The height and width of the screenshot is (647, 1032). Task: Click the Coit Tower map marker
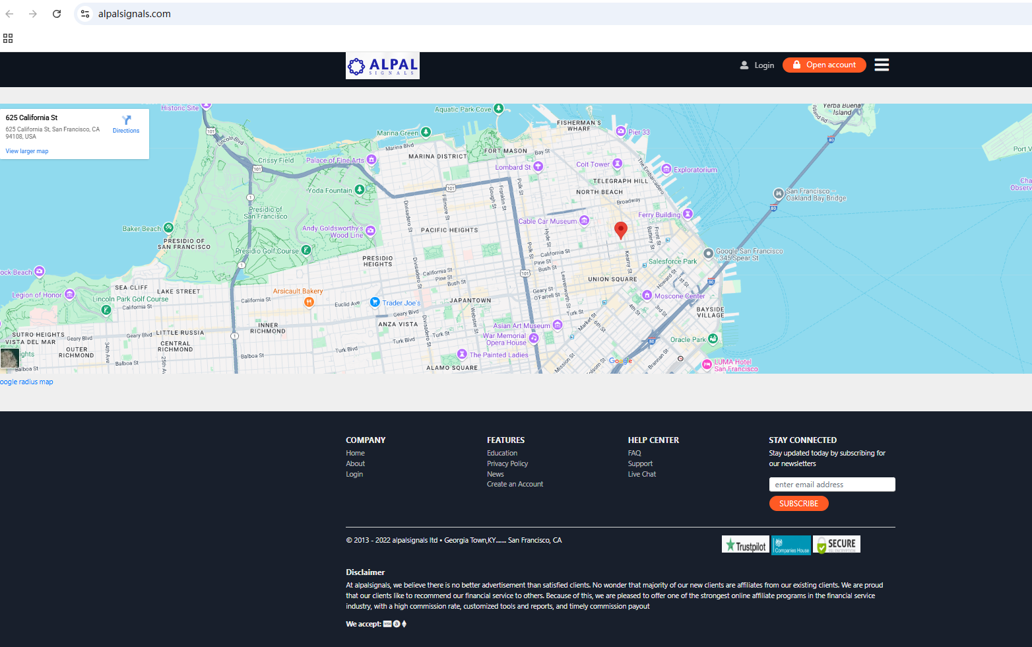(x=617, y=164)
